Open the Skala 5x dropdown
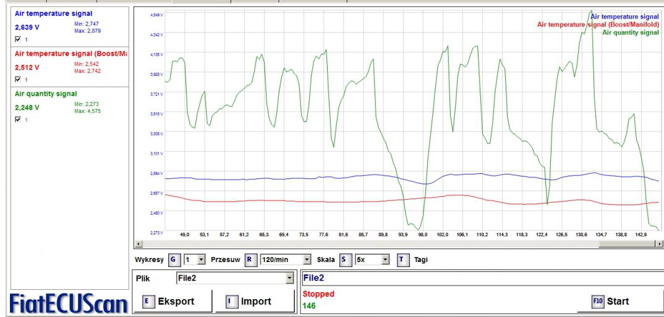Viewport: 664px width, 317px height. (x=385, y=260)
